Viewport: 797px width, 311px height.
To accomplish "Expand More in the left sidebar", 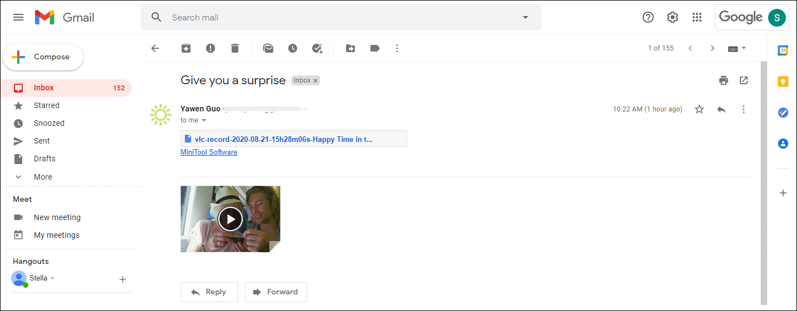I will coord(42,177).
